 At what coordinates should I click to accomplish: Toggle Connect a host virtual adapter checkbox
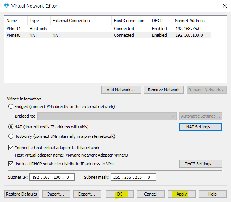[11, 148]
